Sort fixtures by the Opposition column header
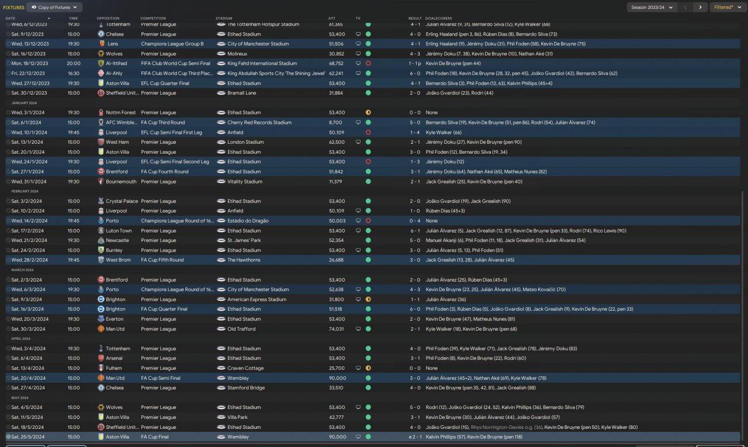This screenshot has width=748, height=447. (x=108, y=18)
